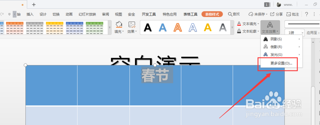This screenshot has height=125, width=320.
Task: Click the slide count icon labeled 1
Action: click(267, 4)
